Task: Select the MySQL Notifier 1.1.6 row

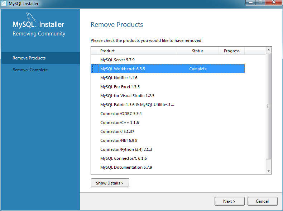Action: 168,78
